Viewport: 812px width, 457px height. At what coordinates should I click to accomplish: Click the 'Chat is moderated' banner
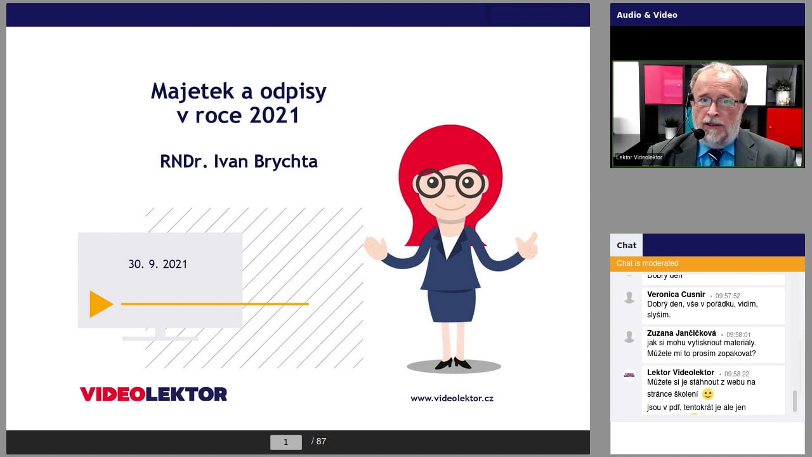(707, 263)
